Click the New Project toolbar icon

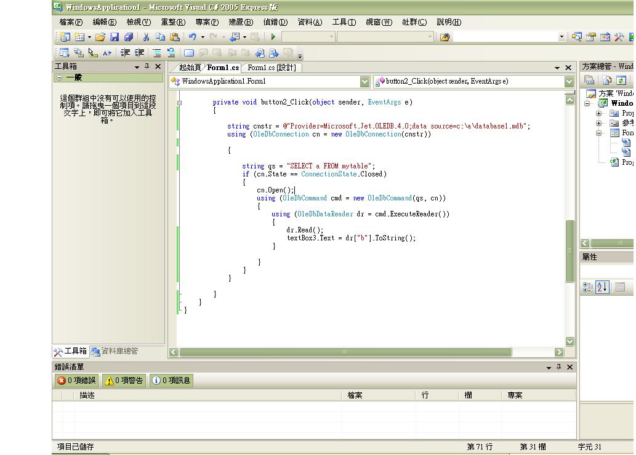[65, 38]
